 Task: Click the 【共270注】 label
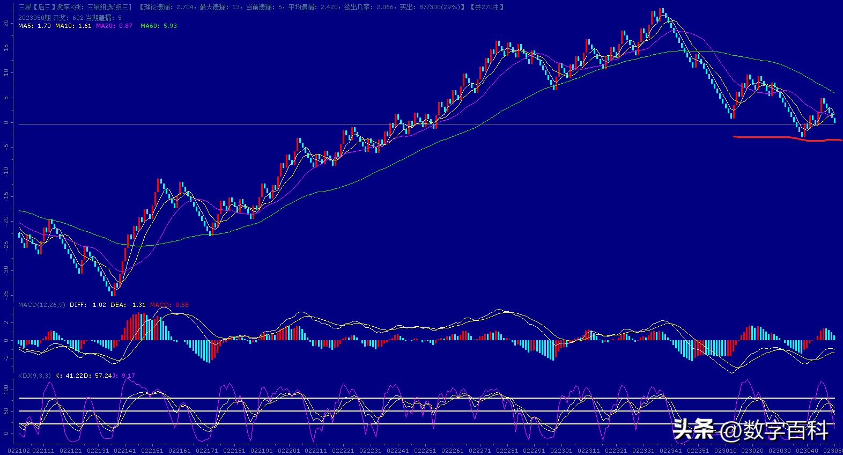click(487, 7)
